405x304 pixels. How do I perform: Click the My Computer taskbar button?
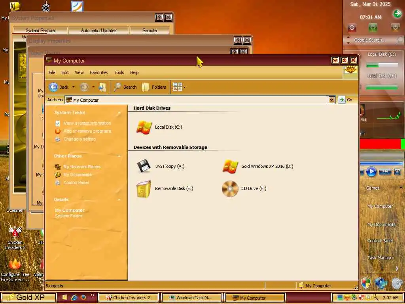(255, 298)
